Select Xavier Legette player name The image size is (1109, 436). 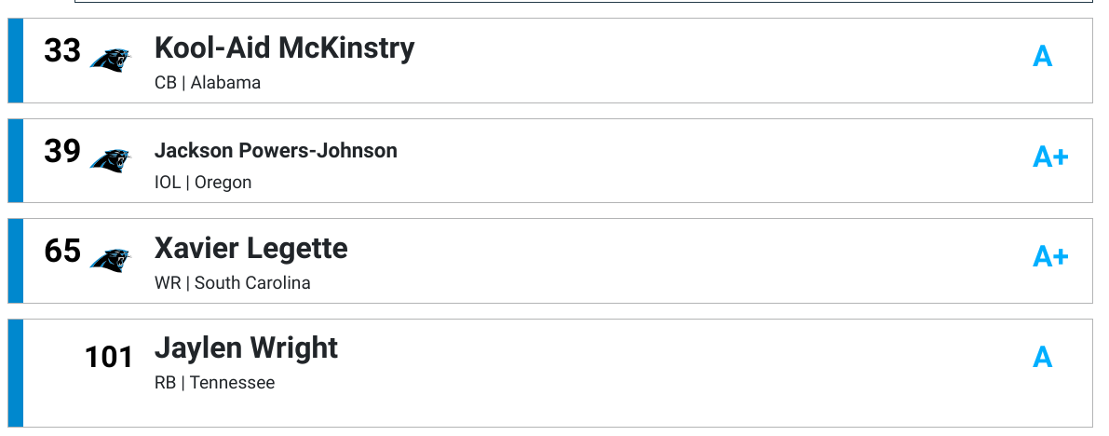coord(251,249)
